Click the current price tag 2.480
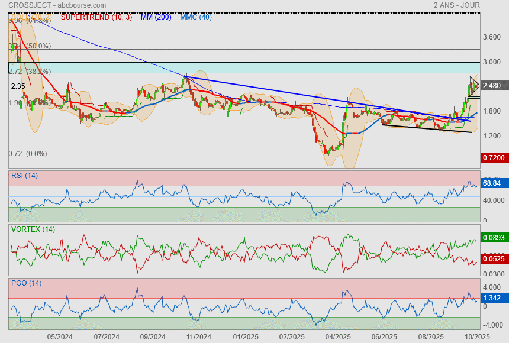509x343 pixels. pos(492,86)
